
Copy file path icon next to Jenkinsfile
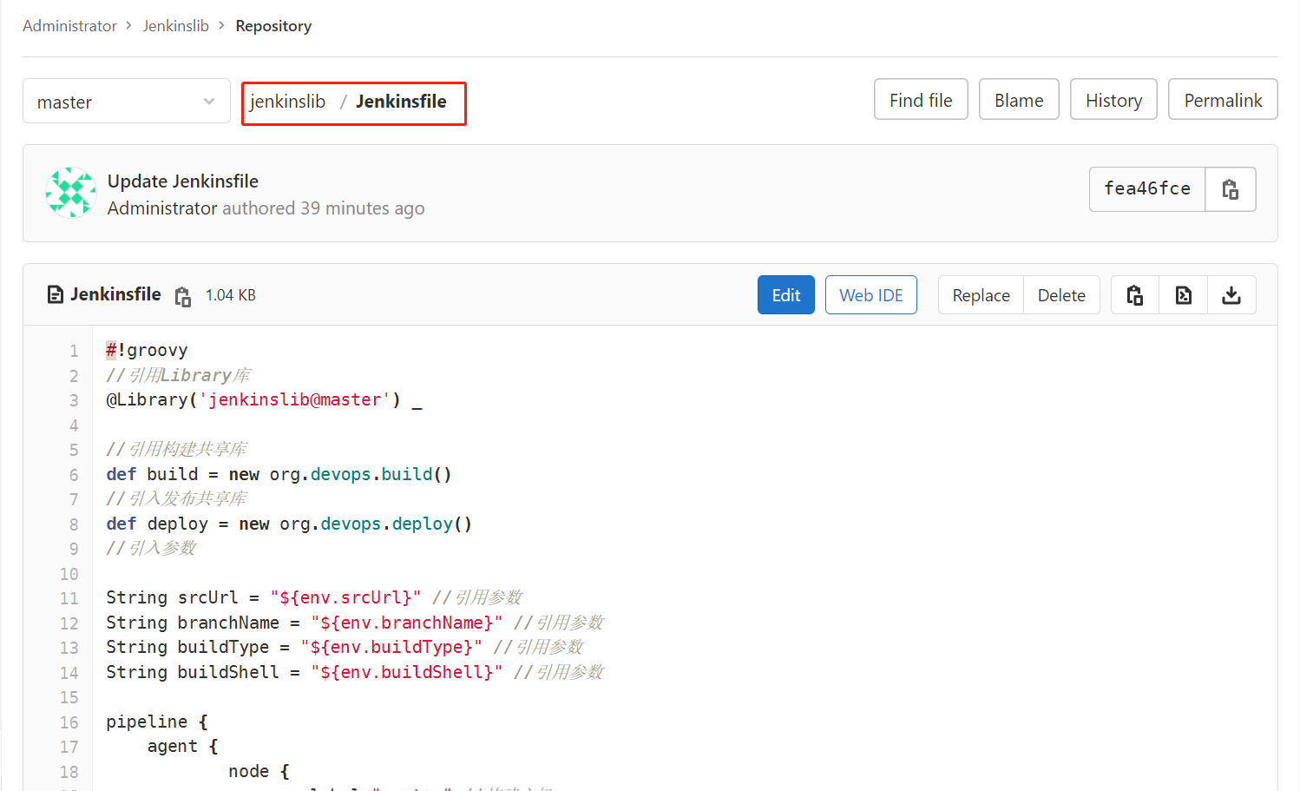click(182, 296)
